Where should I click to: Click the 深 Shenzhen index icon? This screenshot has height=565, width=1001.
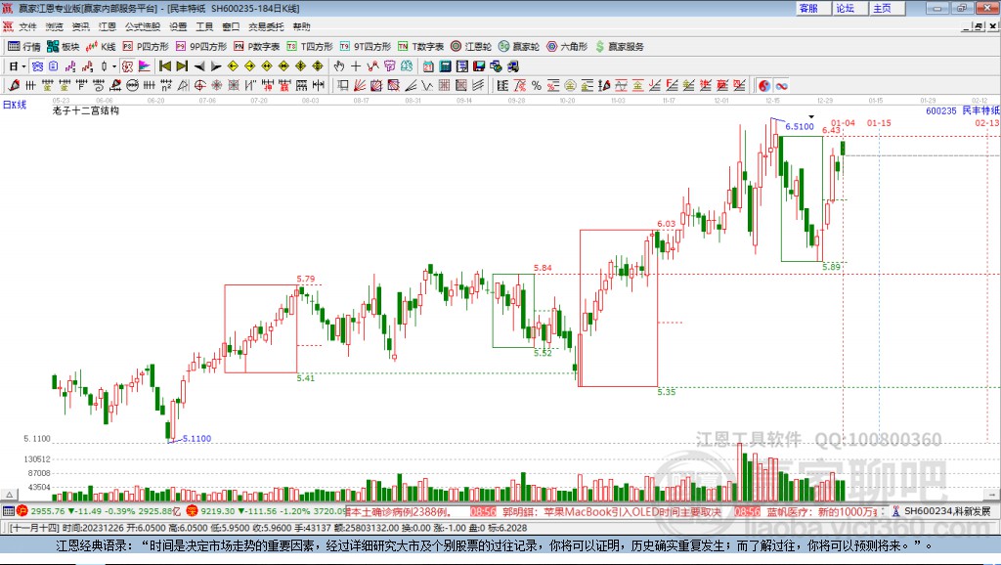click(x=193, y=510)
